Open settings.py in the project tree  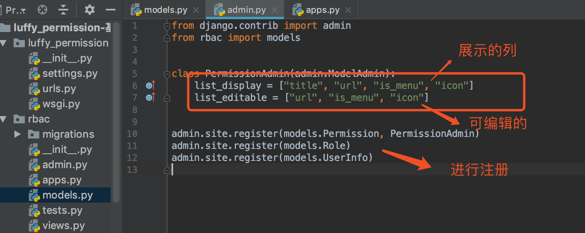(70, 73)
